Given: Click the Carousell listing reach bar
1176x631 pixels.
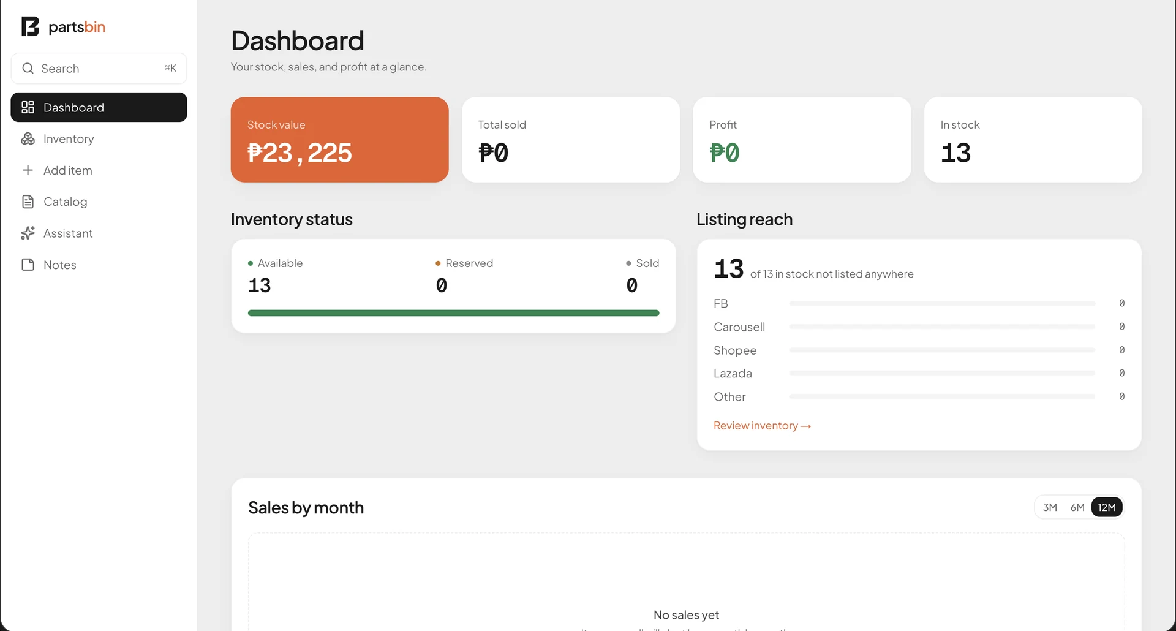Looking at the screenshot, I should coord(942,327).
